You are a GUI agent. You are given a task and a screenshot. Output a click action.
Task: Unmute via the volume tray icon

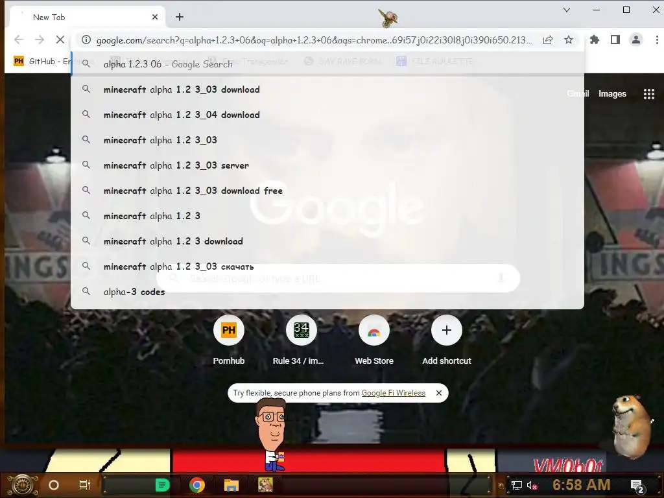coord(532,485)
